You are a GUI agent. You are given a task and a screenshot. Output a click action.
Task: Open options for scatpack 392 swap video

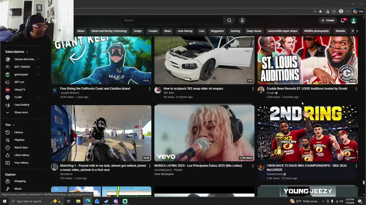click(x=253, y=89)
